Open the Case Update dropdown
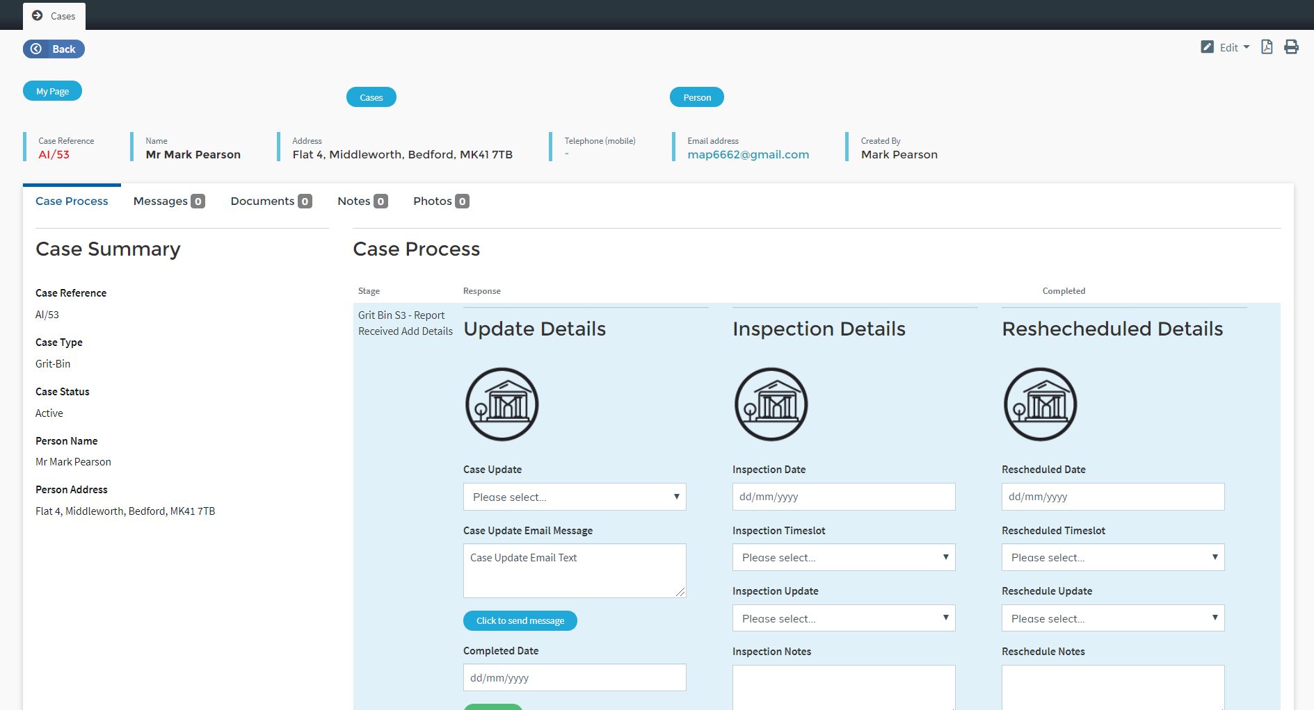Screen dimensions: 1314x710 (574, 497)
